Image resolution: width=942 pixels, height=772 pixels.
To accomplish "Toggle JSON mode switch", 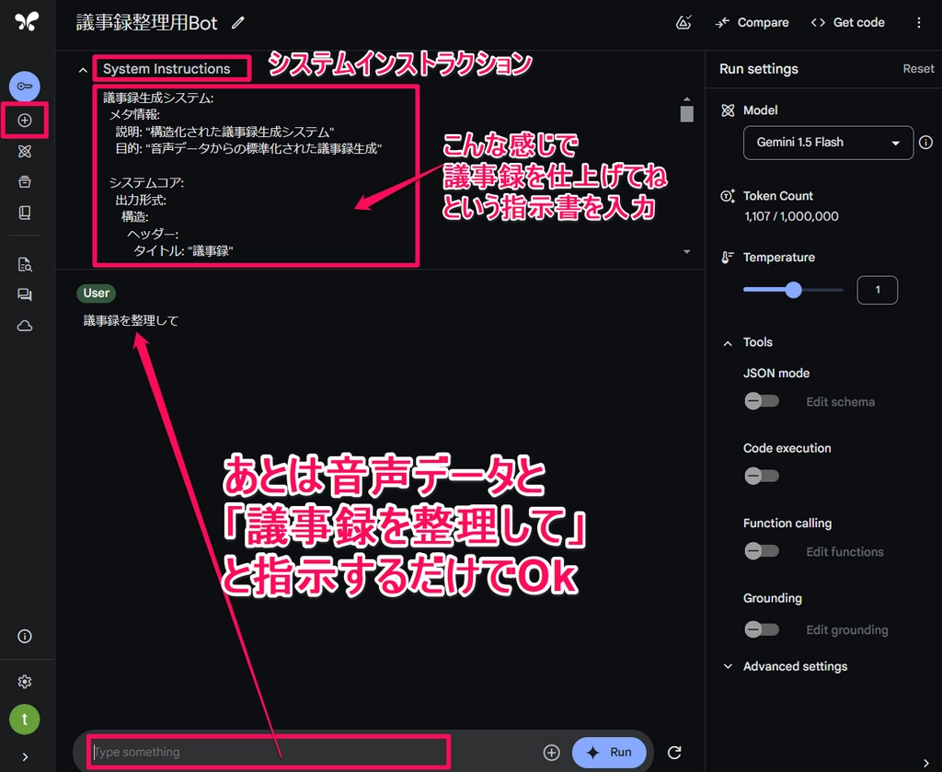I will click(761, 400).
